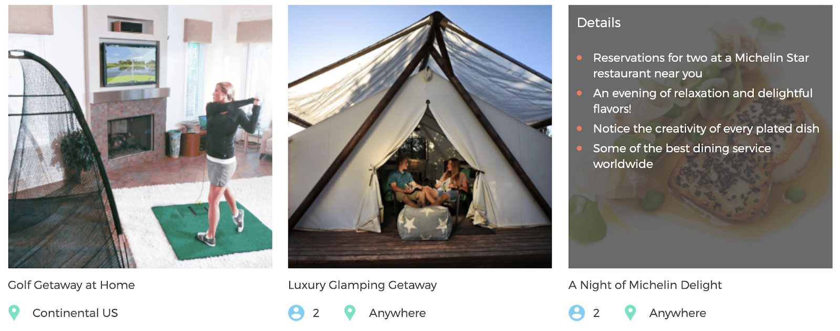Select the indoor golf simulator photo
The width and height of the screenshot is (840, 331).
click(x=140, y=137)
